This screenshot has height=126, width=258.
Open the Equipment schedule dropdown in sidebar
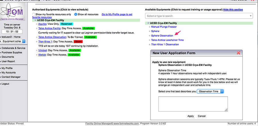click(x=13, y=41)
